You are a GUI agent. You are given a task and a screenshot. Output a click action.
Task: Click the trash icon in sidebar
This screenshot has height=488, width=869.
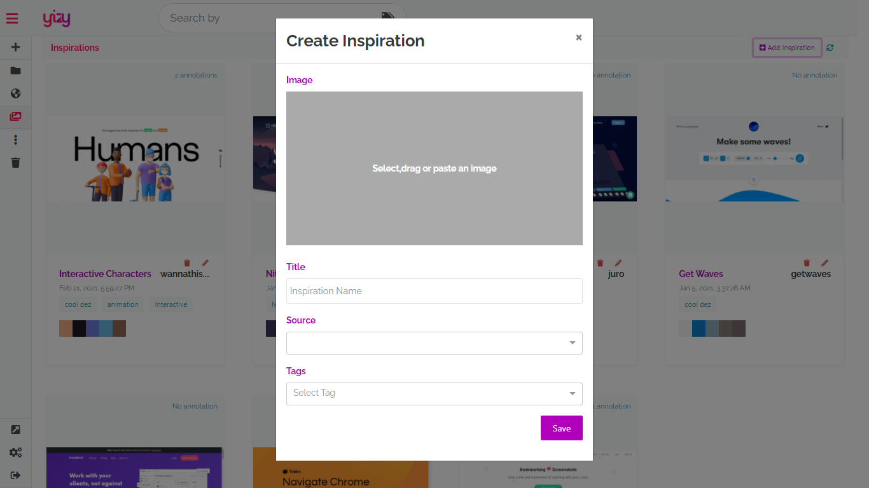(16, 163)
